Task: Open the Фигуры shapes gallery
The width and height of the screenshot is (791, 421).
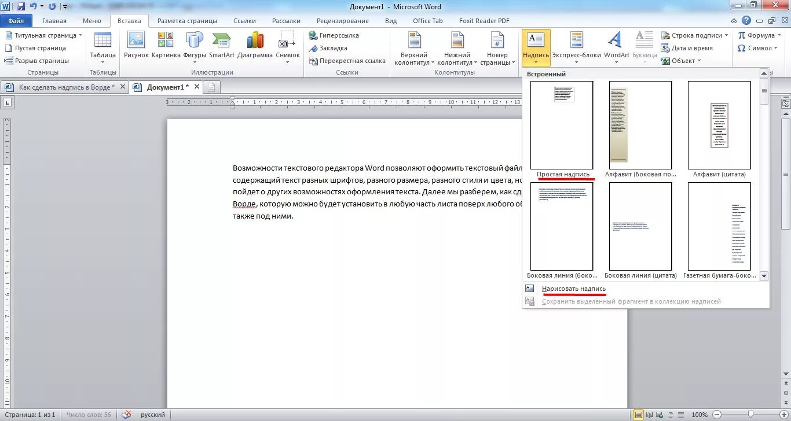Action: coord(195,46)
